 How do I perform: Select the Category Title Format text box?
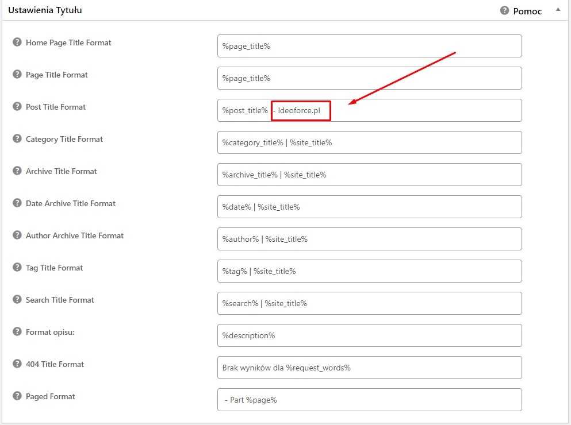369,142
